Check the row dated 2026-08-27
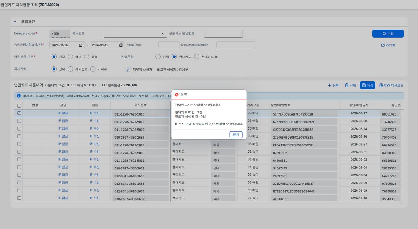 (x=19, y=144)
